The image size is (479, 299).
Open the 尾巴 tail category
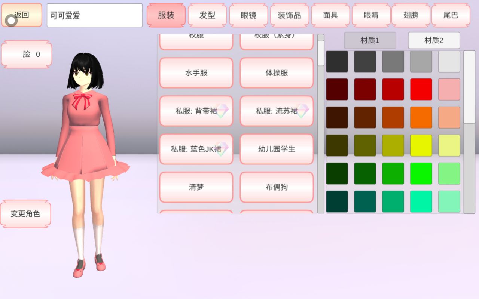[x=451, y=15]
